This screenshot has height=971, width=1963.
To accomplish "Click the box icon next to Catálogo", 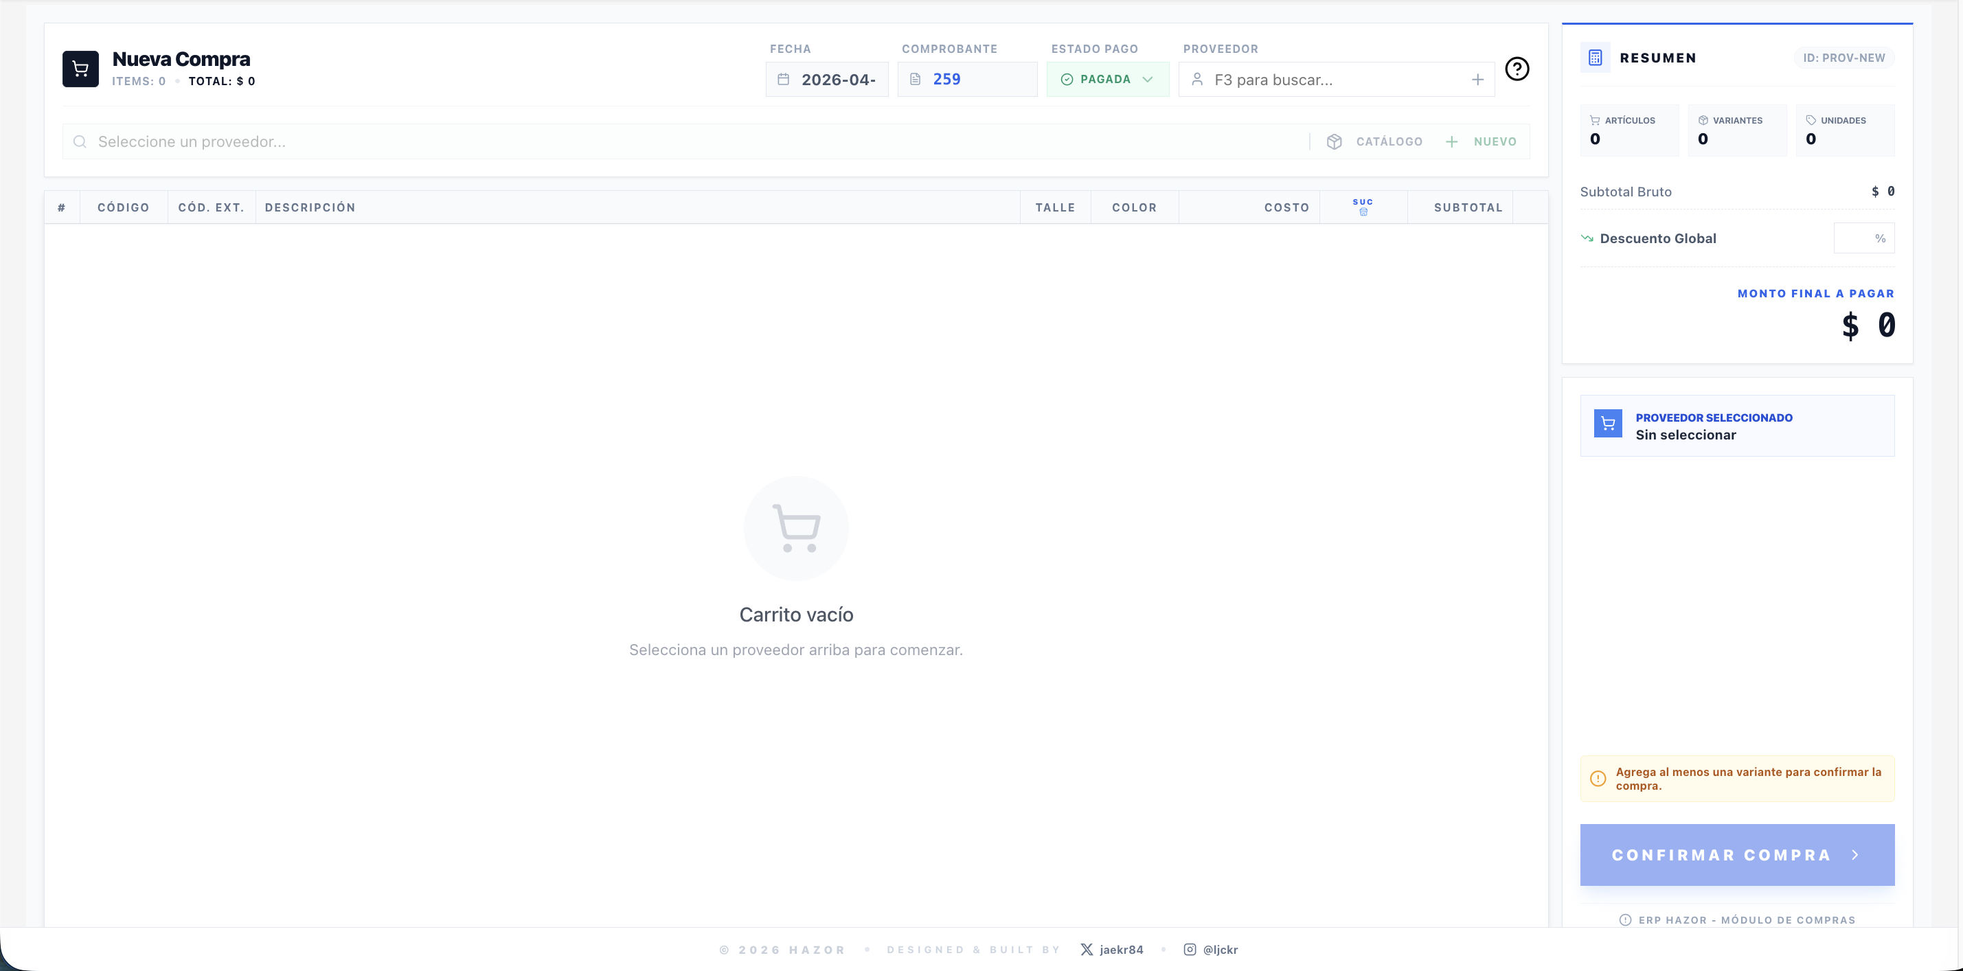I will [x=1335, y=141].
